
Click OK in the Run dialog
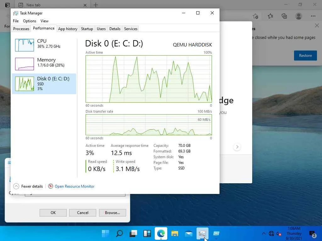(x=53, y=213)
